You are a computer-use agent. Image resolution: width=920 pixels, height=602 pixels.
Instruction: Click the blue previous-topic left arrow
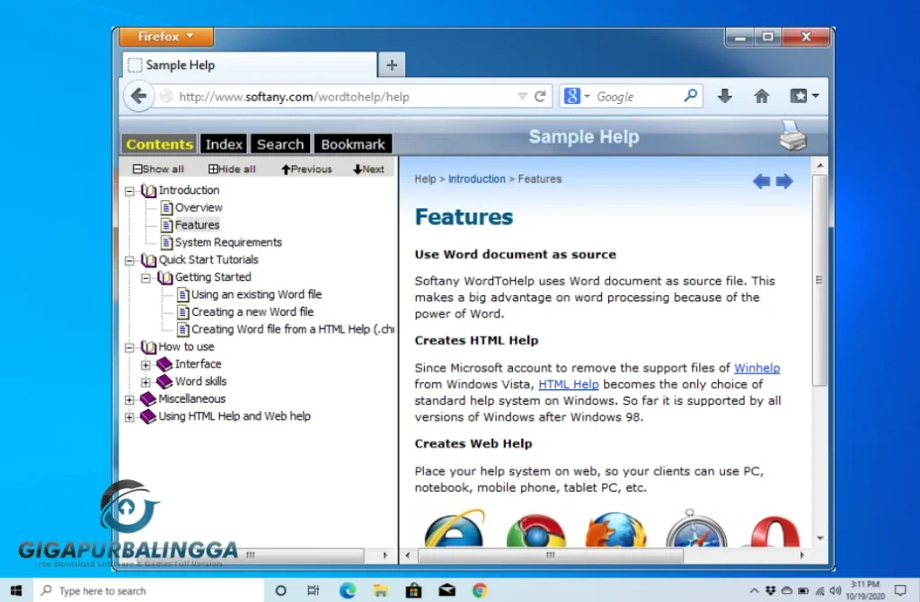pos(761,182)
